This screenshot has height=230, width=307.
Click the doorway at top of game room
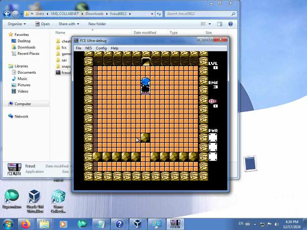coord(146,61)
